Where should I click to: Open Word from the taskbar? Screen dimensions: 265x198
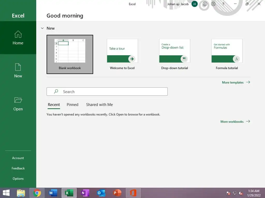(x=53, y=193)
